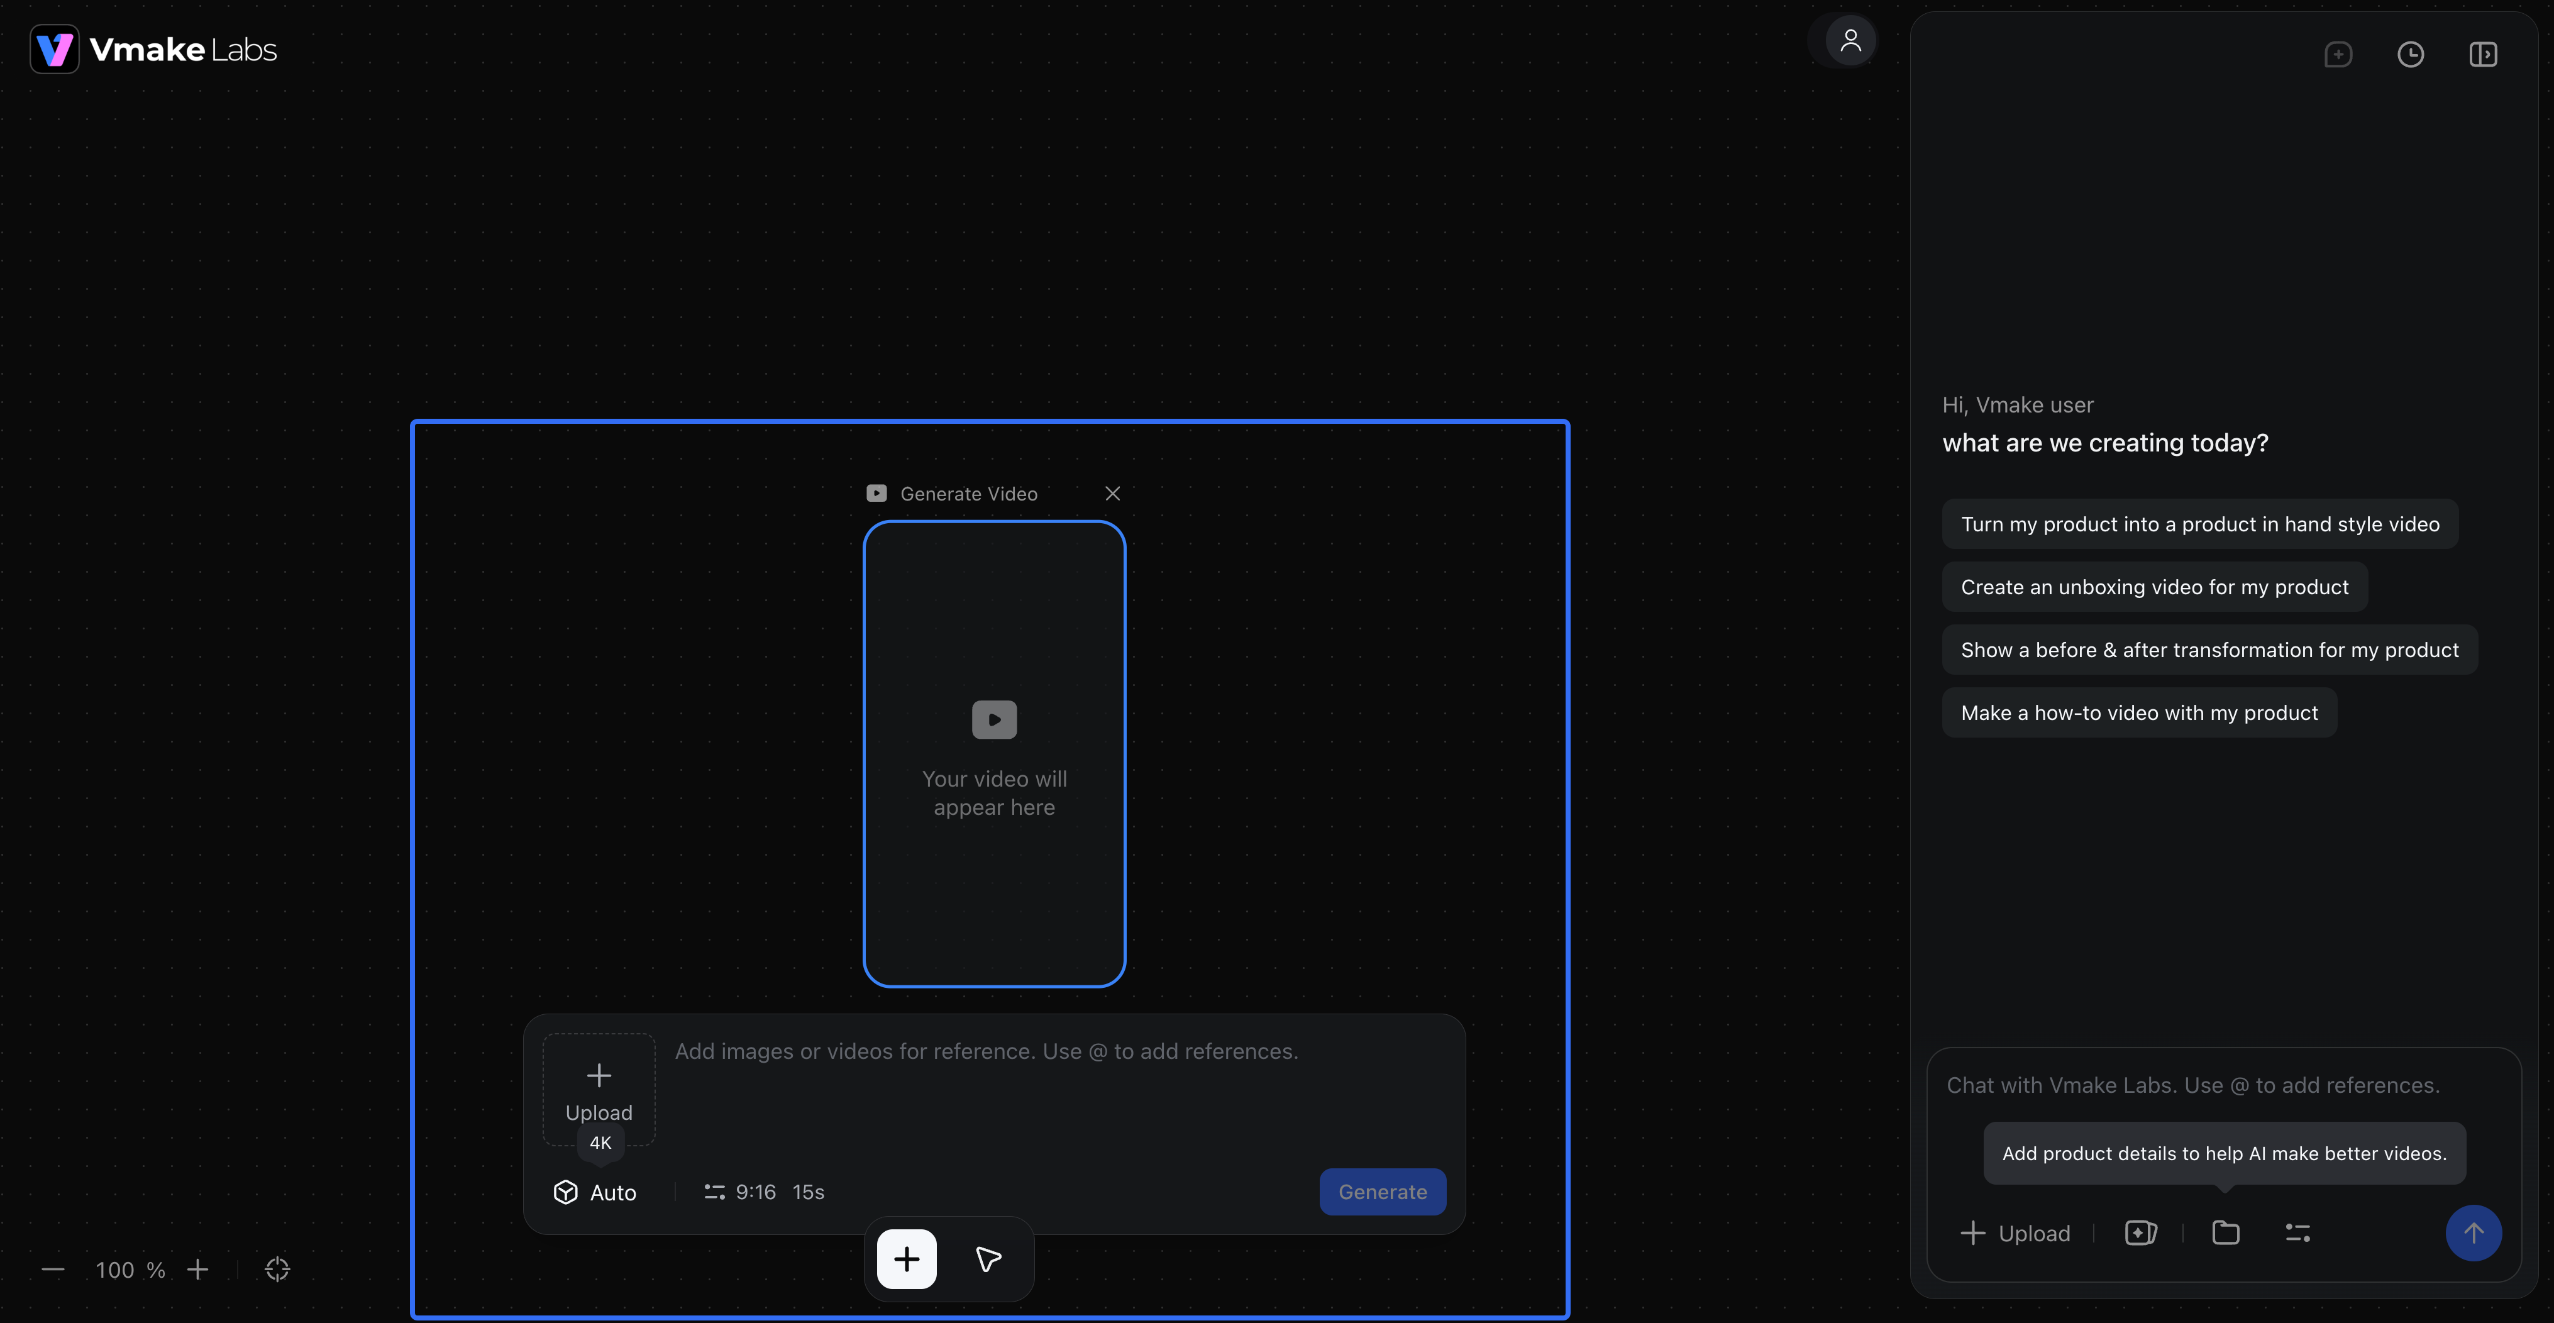Click the 100 % zoom level
Image resolution: width=2554 pixels, height=1323 pixels.
pos(130,1270)
